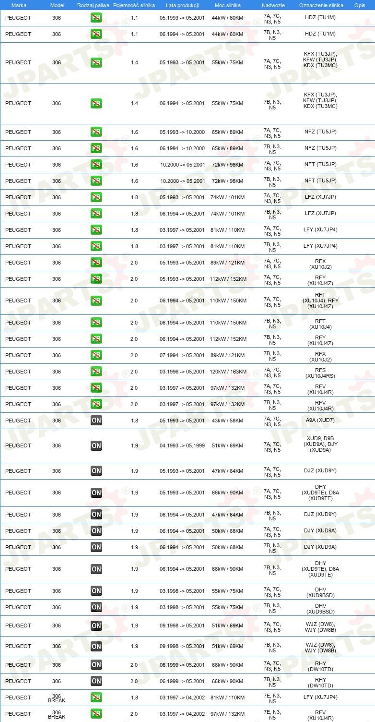Select '03.1997 -> 04.2002' cell in 97kW row
The width and height of the screenshot is (375, 722).
pyautogui.click(x=182, y=714)
